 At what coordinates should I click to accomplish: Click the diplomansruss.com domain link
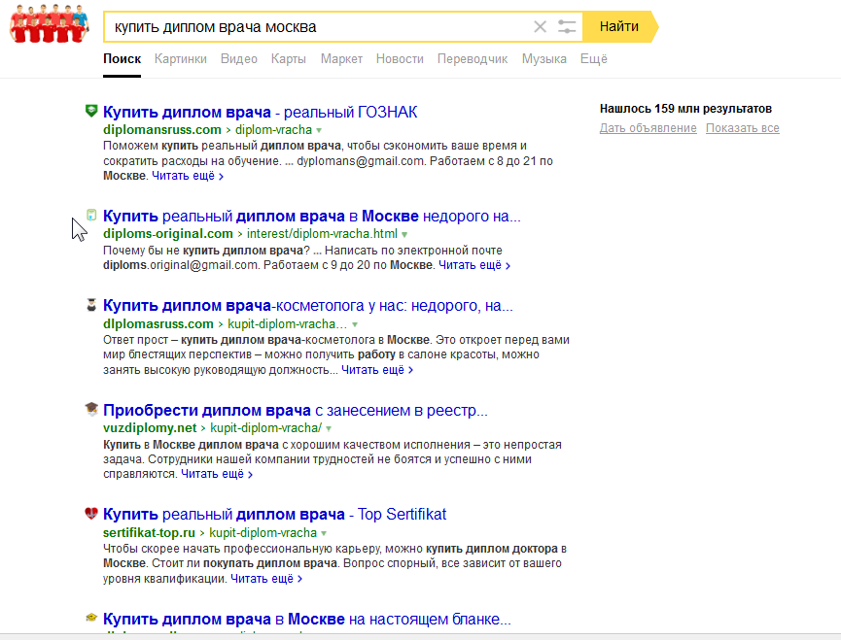pyautogui.click(x=162, y=129)
